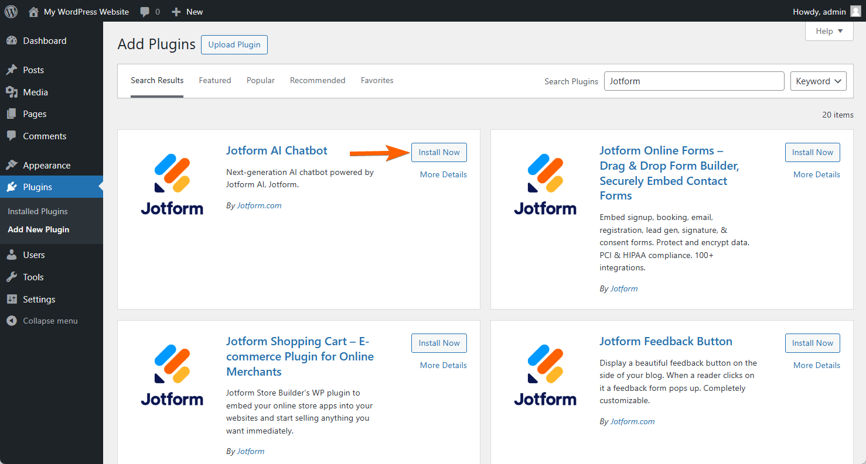Click the Tools wrench icon
The width and height of the screenshot is (866, 464).
click(12, 277)
